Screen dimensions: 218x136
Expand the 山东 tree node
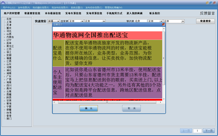pyautogui.click(x=4, y=64)
